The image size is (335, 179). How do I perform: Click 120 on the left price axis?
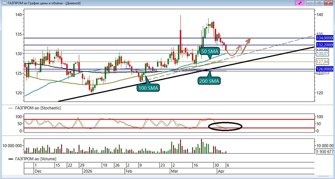[18, 93]
